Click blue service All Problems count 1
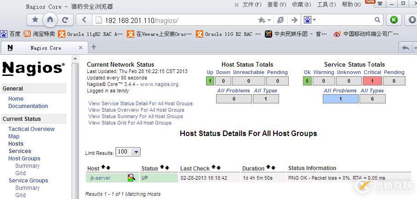 click(x=340, y=99)
